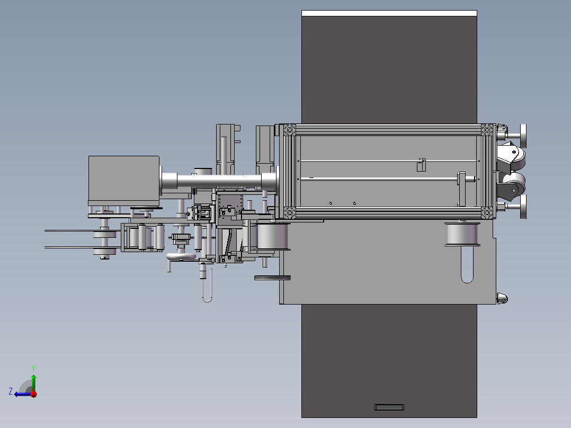Select the U-shaped slot in the base plate
This screenshot has width=571, height=428.
click(467, 264)
